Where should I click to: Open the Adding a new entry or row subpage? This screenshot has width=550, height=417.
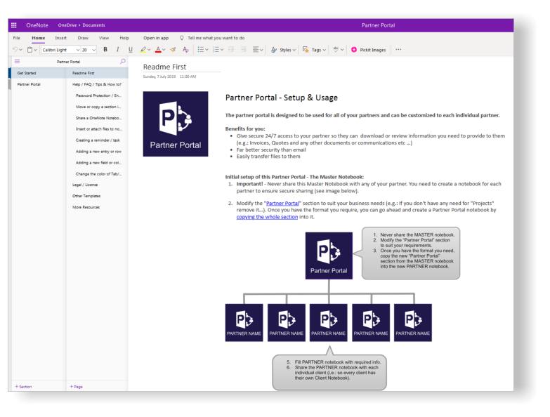point(97,152)
